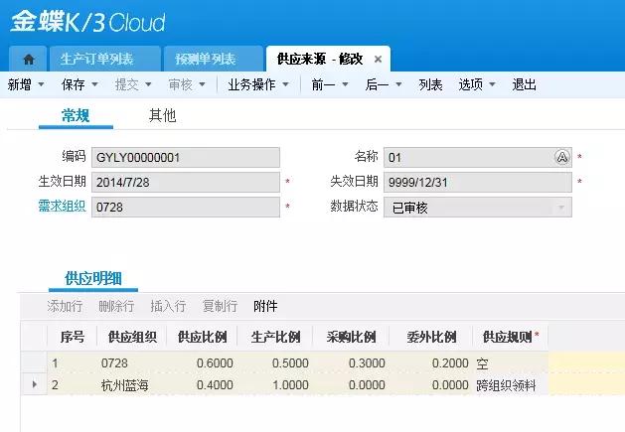Click the 供应规则 column header
This screenshot has width=625, height=432.
pyautogui.click(x=511, y=337)
